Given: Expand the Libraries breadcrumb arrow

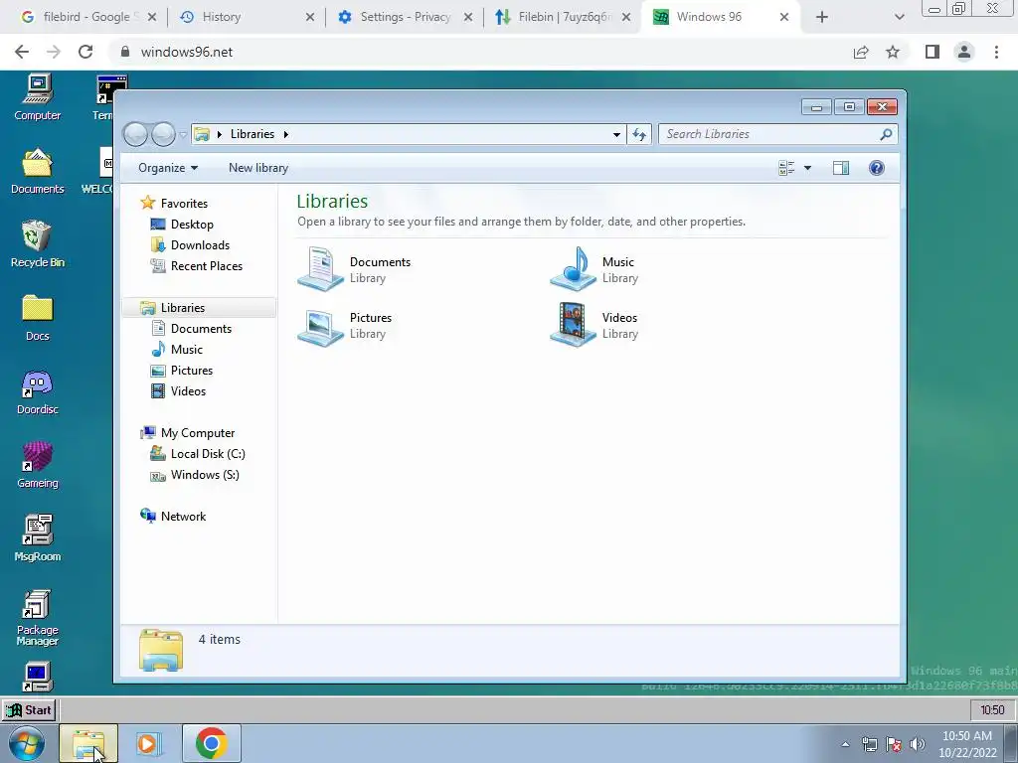Looking at the screenshot, I should pos(285,134).
